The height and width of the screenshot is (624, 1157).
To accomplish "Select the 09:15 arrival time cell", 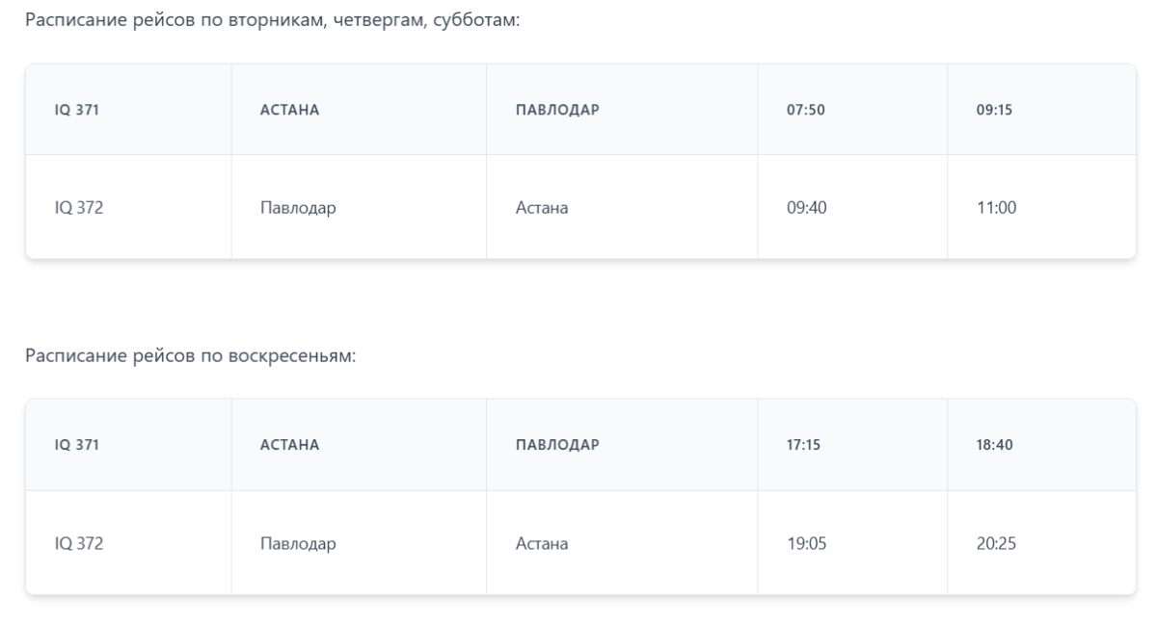I will (1042, 110).
